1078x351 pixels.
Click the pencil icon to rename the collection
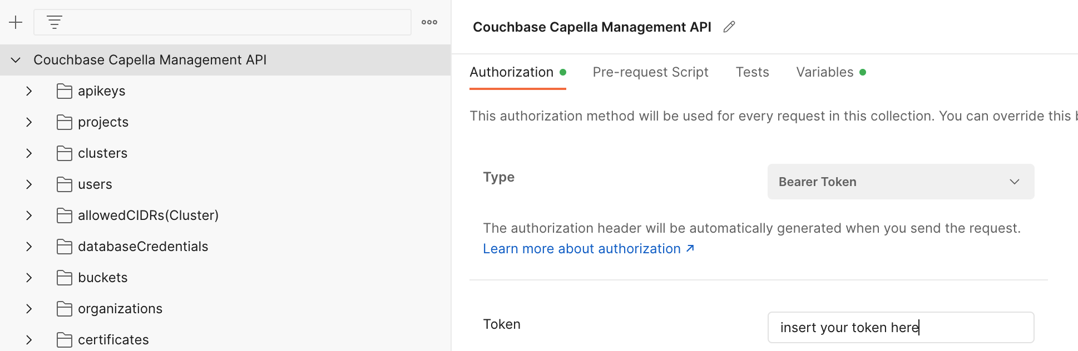(729, 26)
